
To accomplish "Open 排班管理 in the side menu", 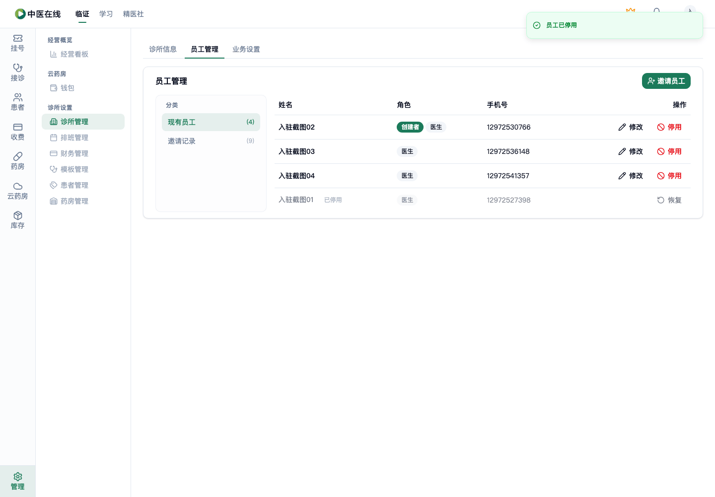I will pyautogui.click(x=83, y=138).
